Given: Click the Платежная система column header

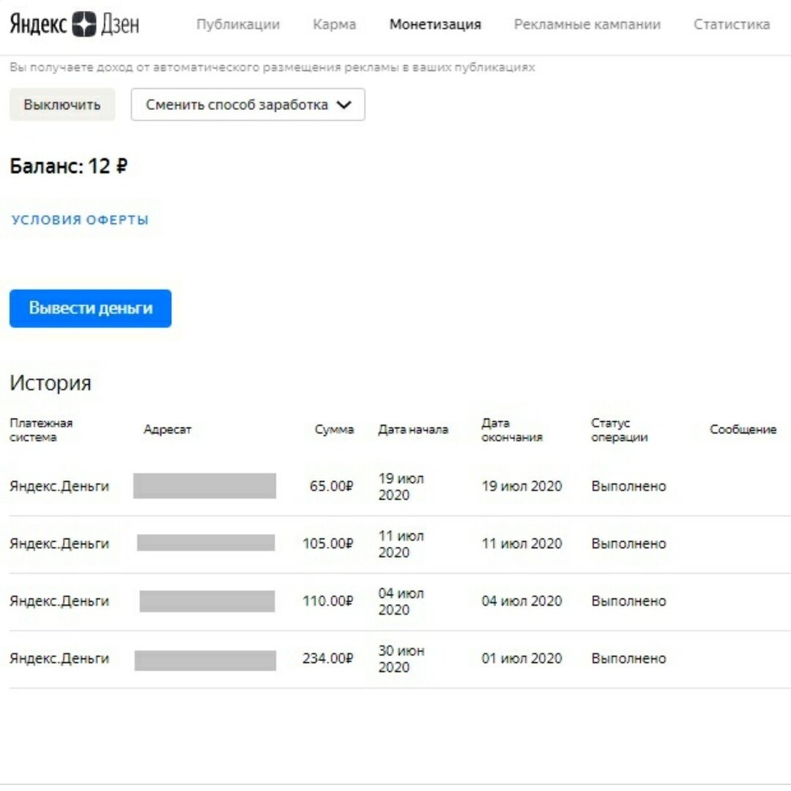Looking at the screenshot, I should (41, 430).
